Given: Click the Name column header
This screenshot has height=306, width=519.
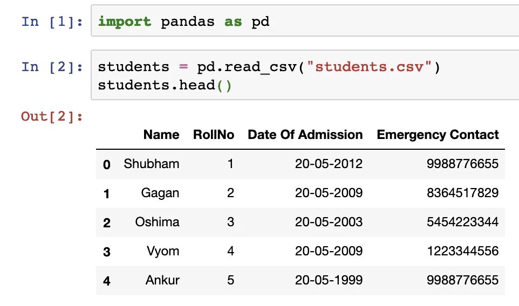Looking at the screenshot, I should pos(161,135).
